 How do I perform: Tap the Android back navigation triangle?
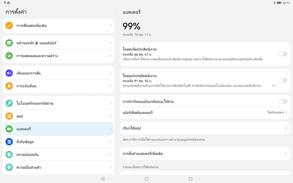pos(102,179)
